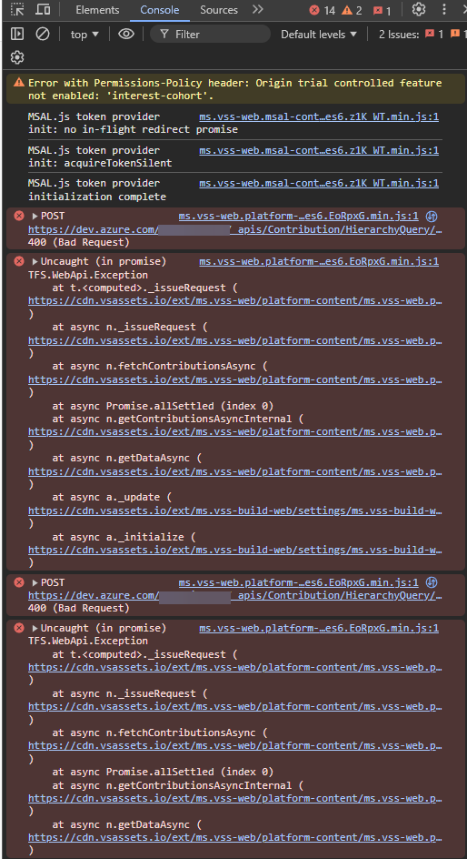Open DevTools settings gear in top bar
The image size is (467, 859).
pyautogui.click(x=419, y=9)
